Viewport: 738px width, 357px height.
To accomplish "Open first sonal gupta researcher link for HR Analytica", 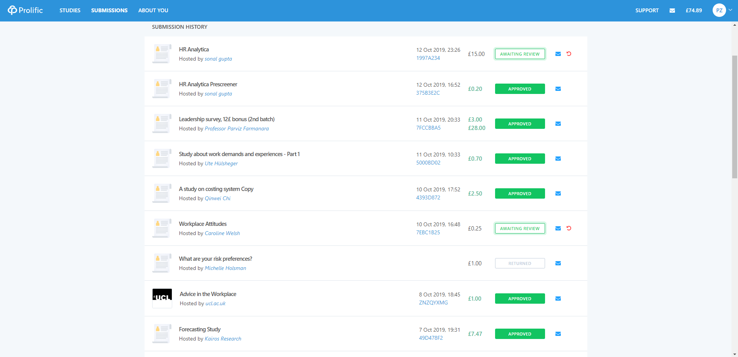I will (x=218, y=59).
